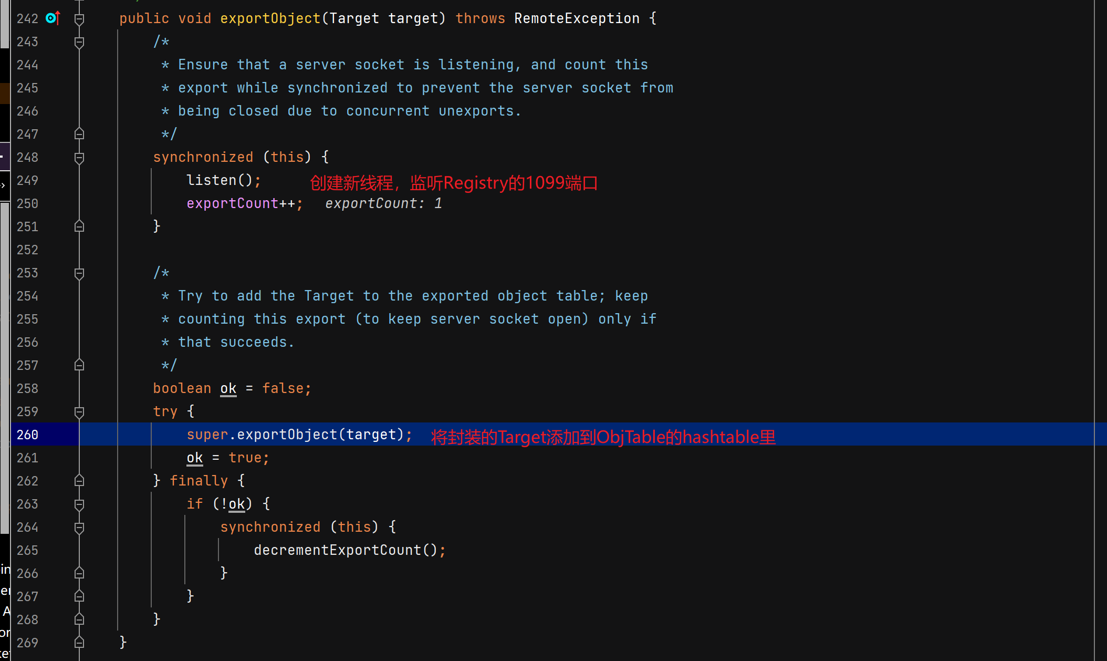1107x661 pixels.
Task: Click line number 249 in the gutter
Action: (27, 181)
